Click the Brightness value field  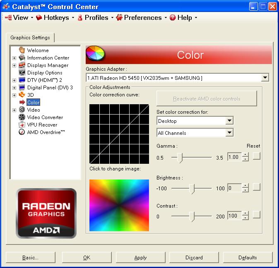click(x=235, y=188)
